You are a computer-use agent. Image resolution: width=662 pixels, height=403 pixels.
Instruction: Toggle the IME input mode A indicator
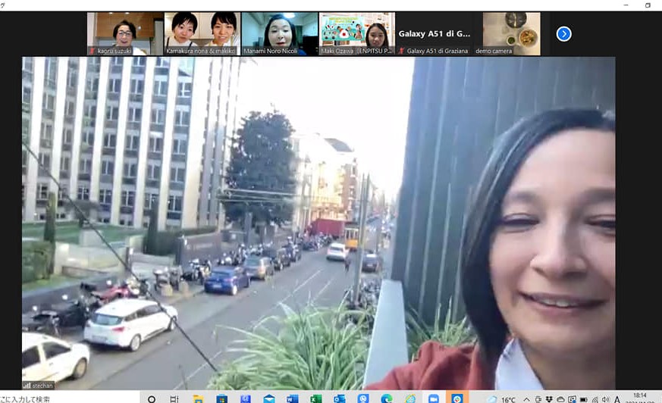[617, 398]
